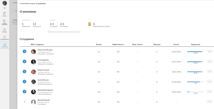The image size is (214, 109).
Task: Click the settings gear under profile avatar
Action: click(5, 8)
